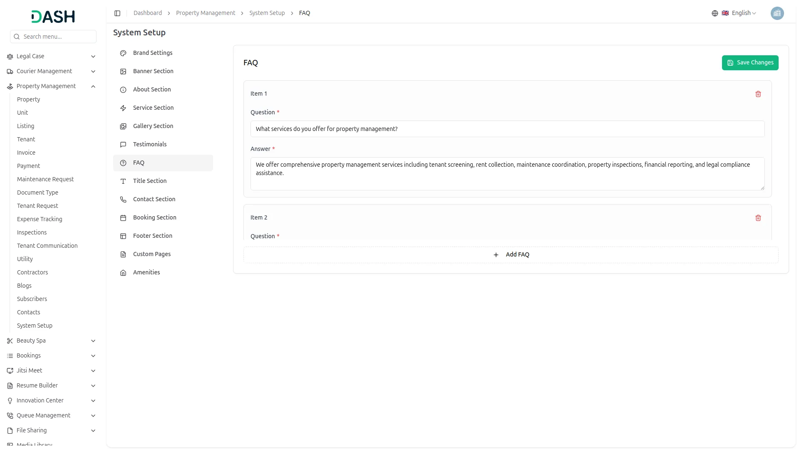Click the globe language icon
Image resolution: width=799 pixels, height=449 pixels.
715,13
